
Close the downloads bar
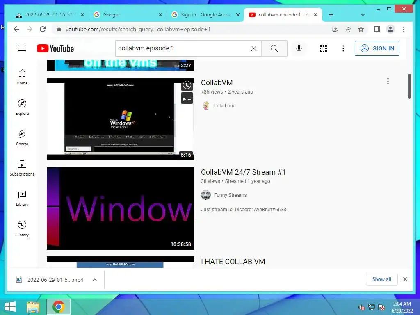pyautogui.click(x=405, y=279)
